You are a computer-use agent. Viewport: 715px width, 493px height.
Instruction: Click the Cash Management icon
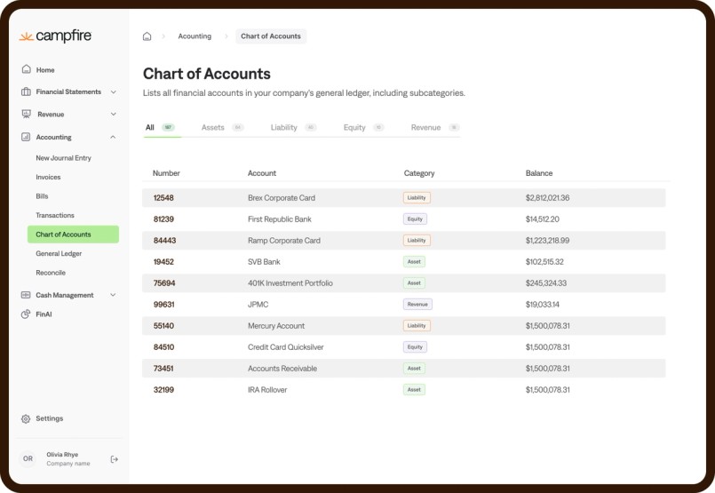(26, 295)
